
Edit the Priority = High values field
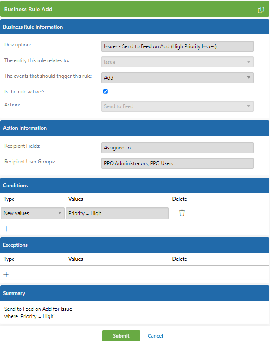click(117, 213)
